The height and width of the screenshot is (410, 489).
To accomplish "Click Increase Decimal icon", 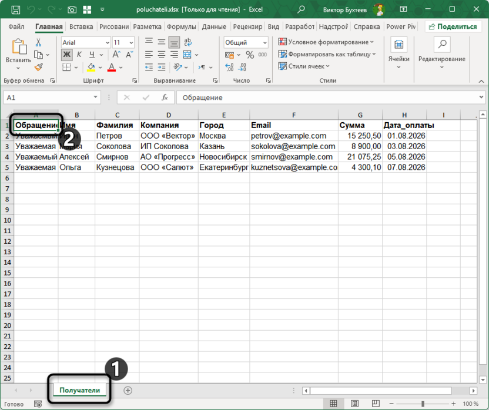I will [x=229, y=67].
